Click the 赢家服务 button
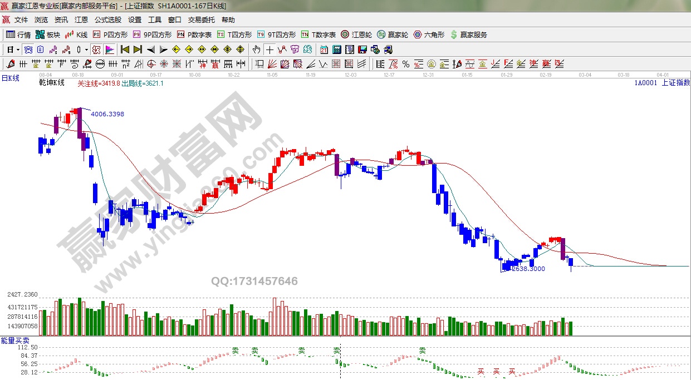Viewport: 691px width, 380px height. pos(468,34)
